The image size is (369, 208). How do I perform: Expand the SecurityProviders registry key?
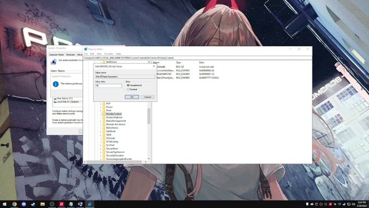pyautogui.click(x=101, y=155)
